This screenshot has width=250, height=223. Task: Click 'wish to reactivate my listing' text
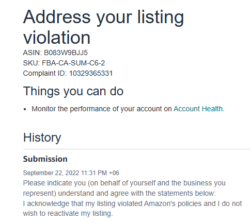(x=68, y=214)
